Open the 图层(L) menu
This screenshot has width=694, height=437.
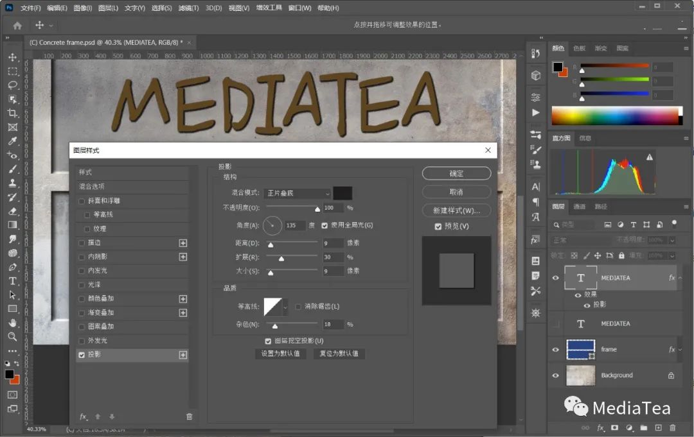[108, 8]
